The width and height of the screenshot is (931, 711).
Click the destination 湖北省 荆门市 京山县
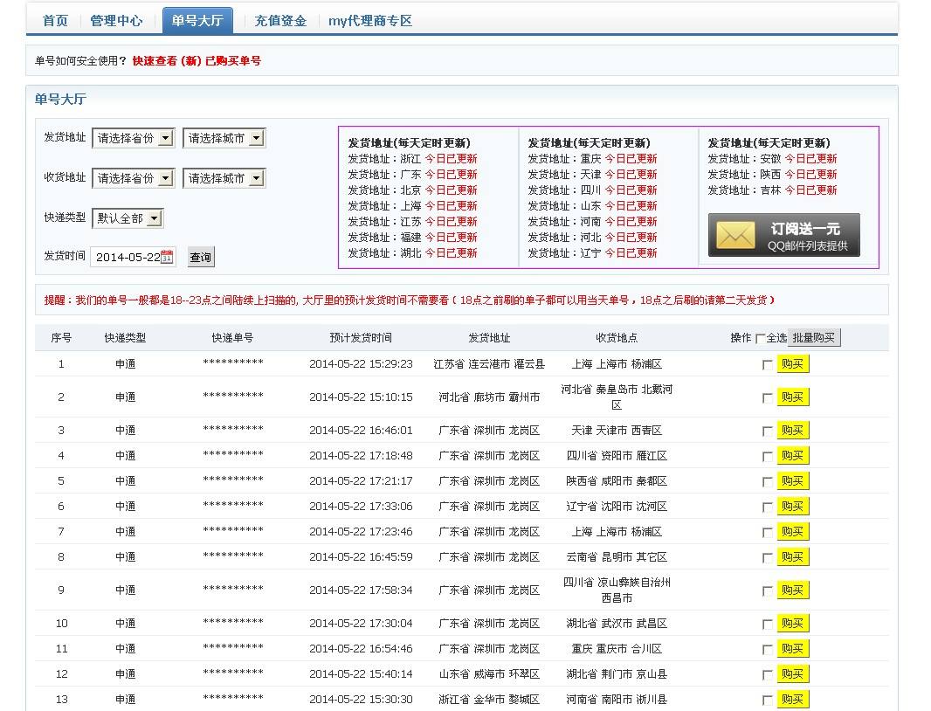[x=617, y=674]
